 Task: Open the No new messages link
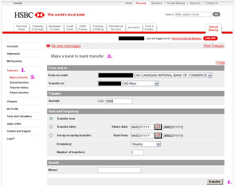click(x=66, y=46)
